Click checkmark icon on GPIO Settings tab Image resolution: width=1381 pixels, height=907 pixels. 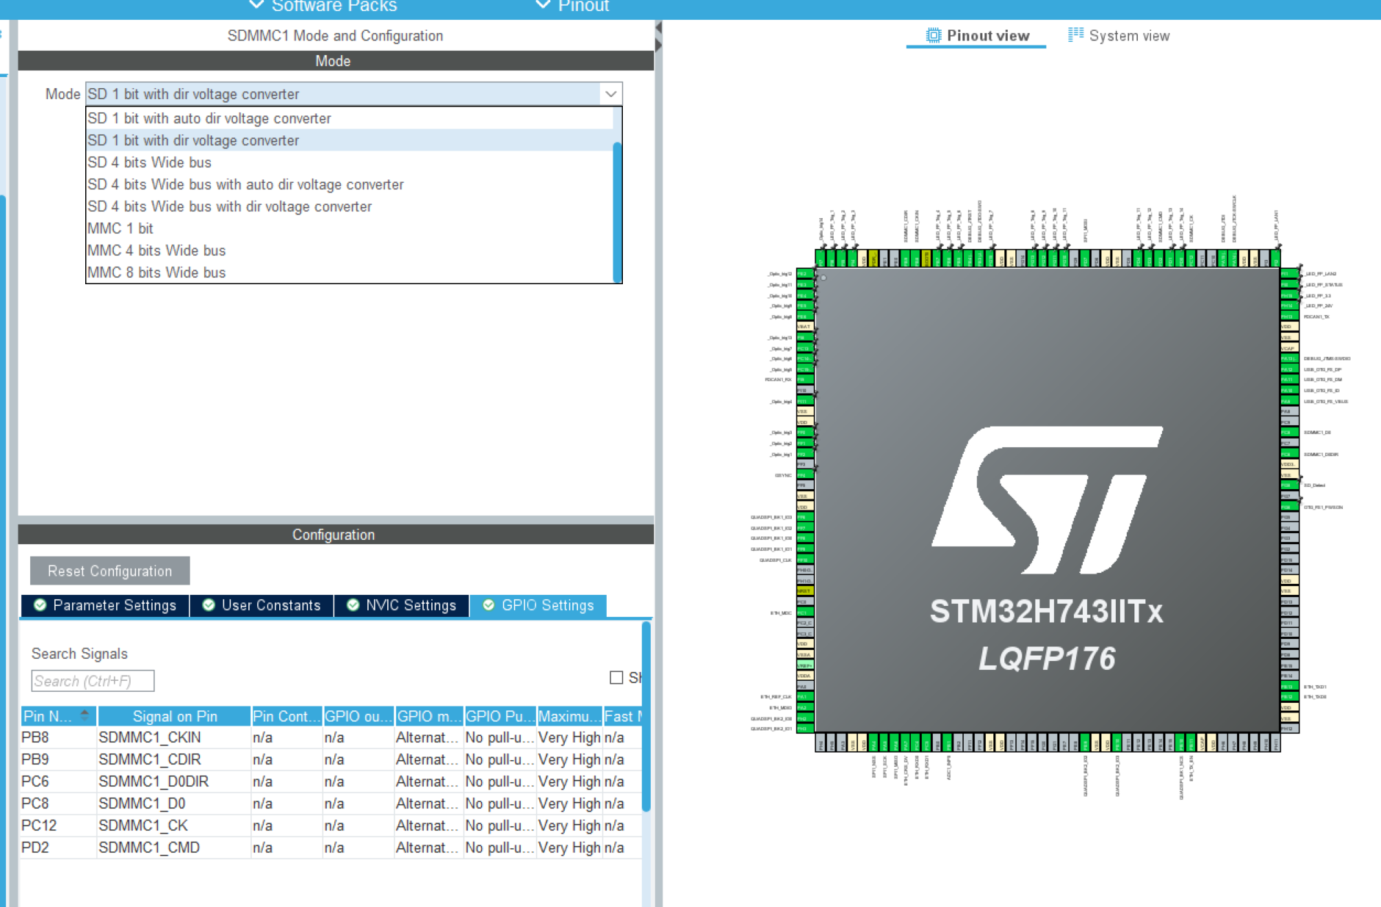[x=488, y=605]
